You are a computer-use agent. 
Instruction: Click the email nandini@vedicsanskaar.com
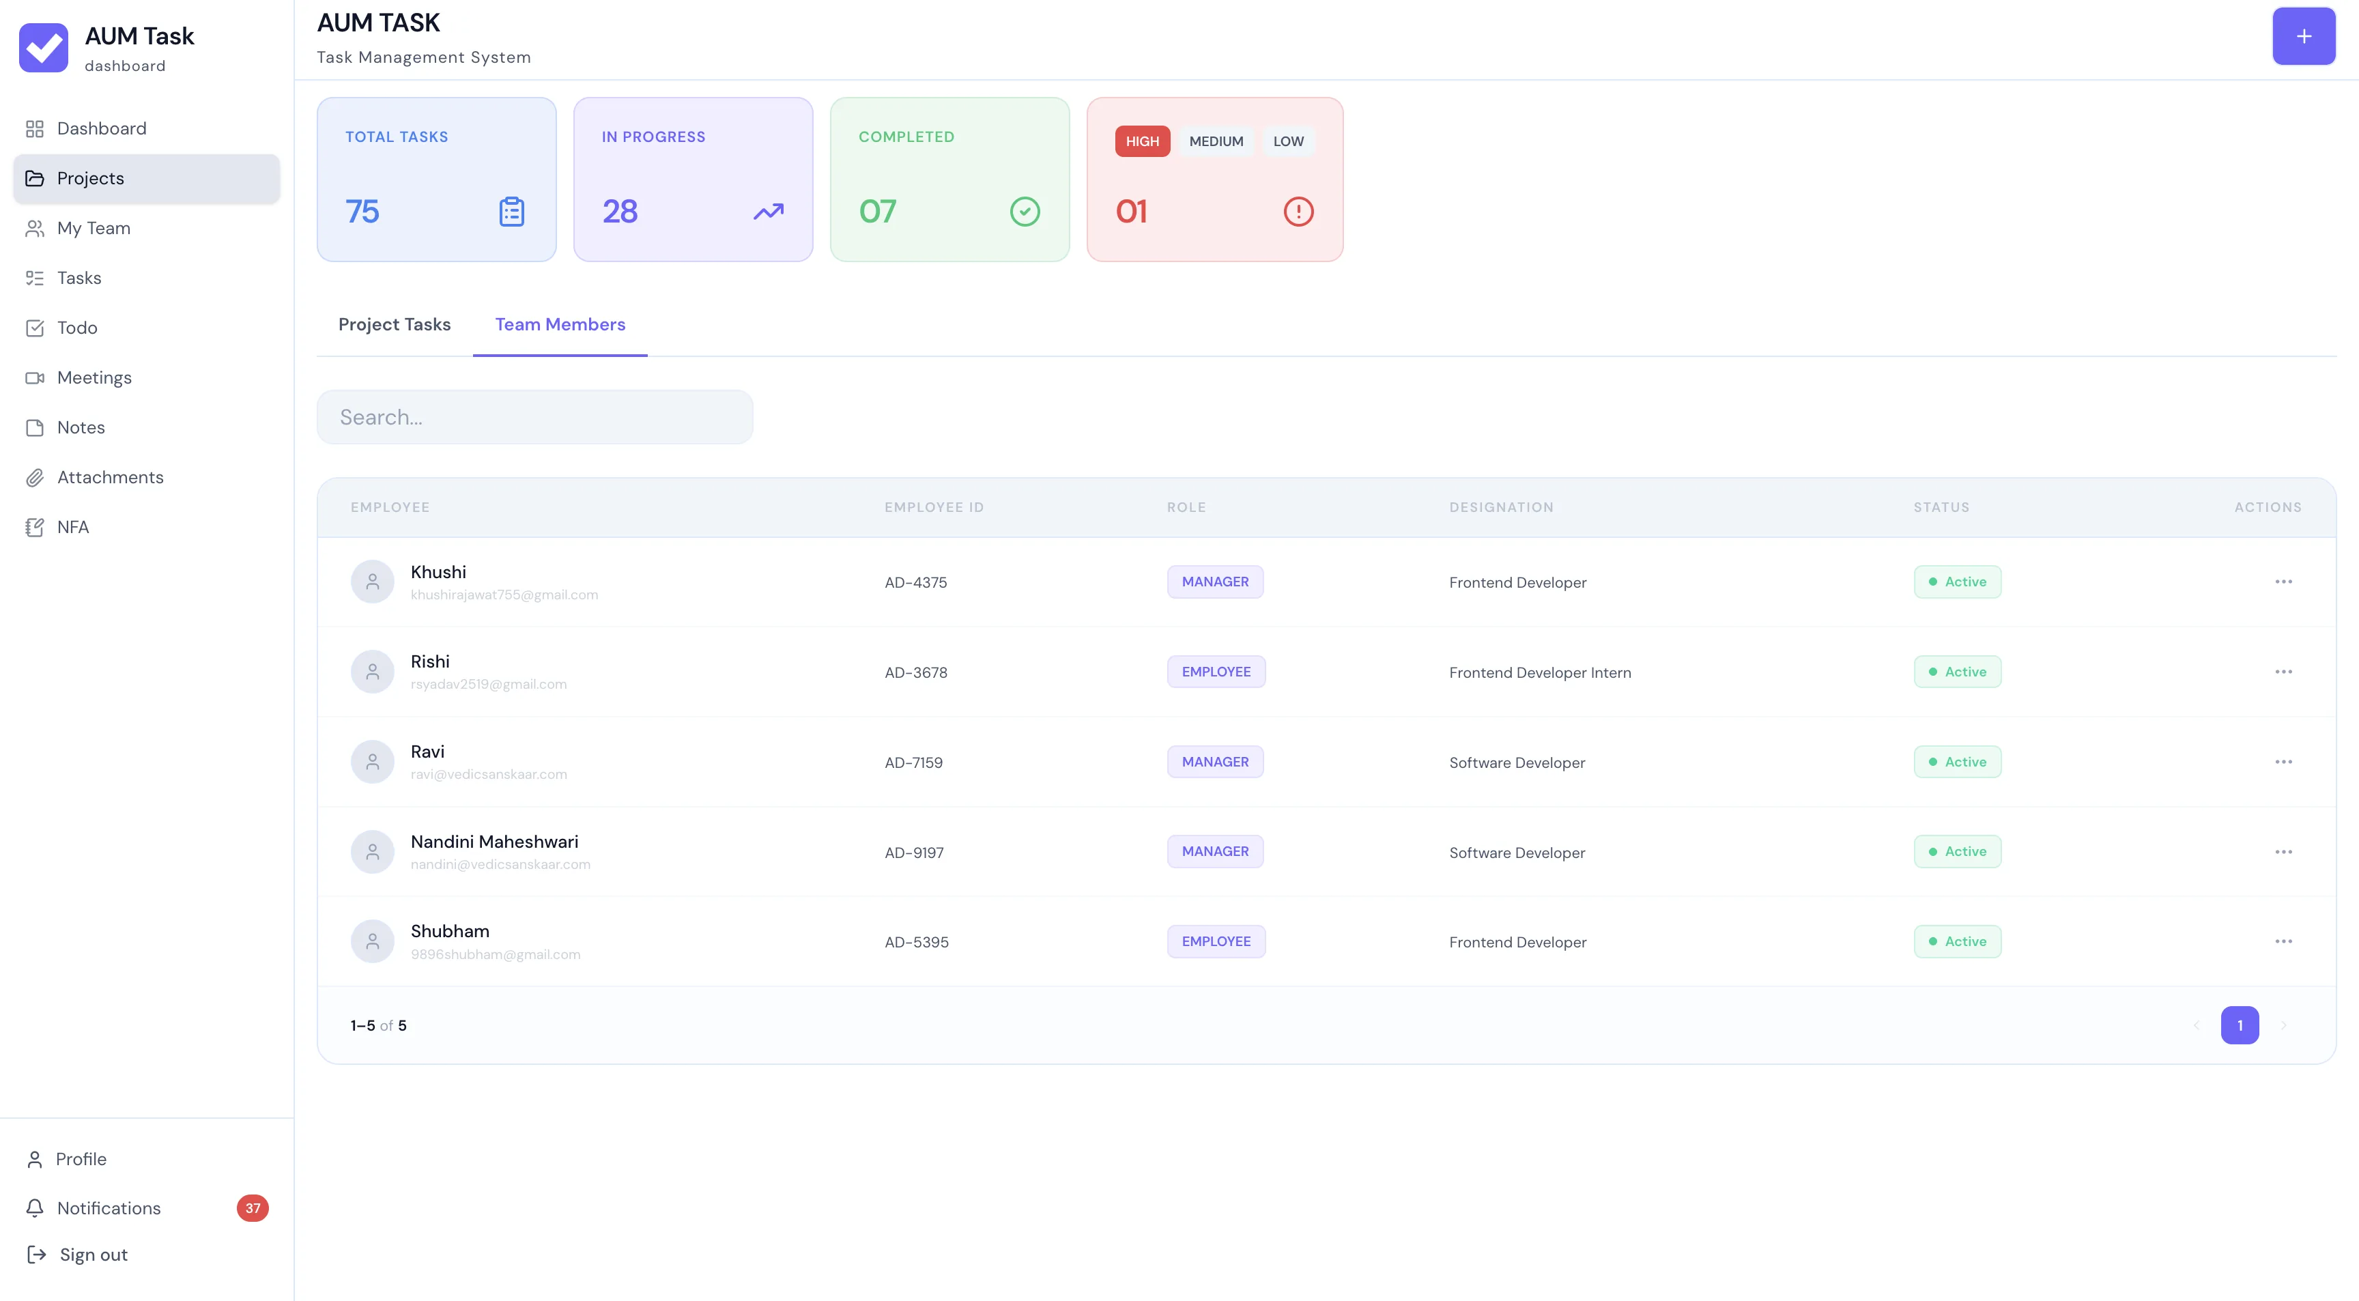click(500, 864)
